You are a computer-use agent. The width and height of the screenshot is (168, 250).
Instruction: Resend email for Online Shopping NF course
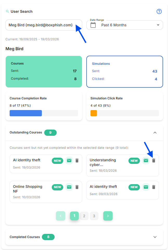point(69,187)
